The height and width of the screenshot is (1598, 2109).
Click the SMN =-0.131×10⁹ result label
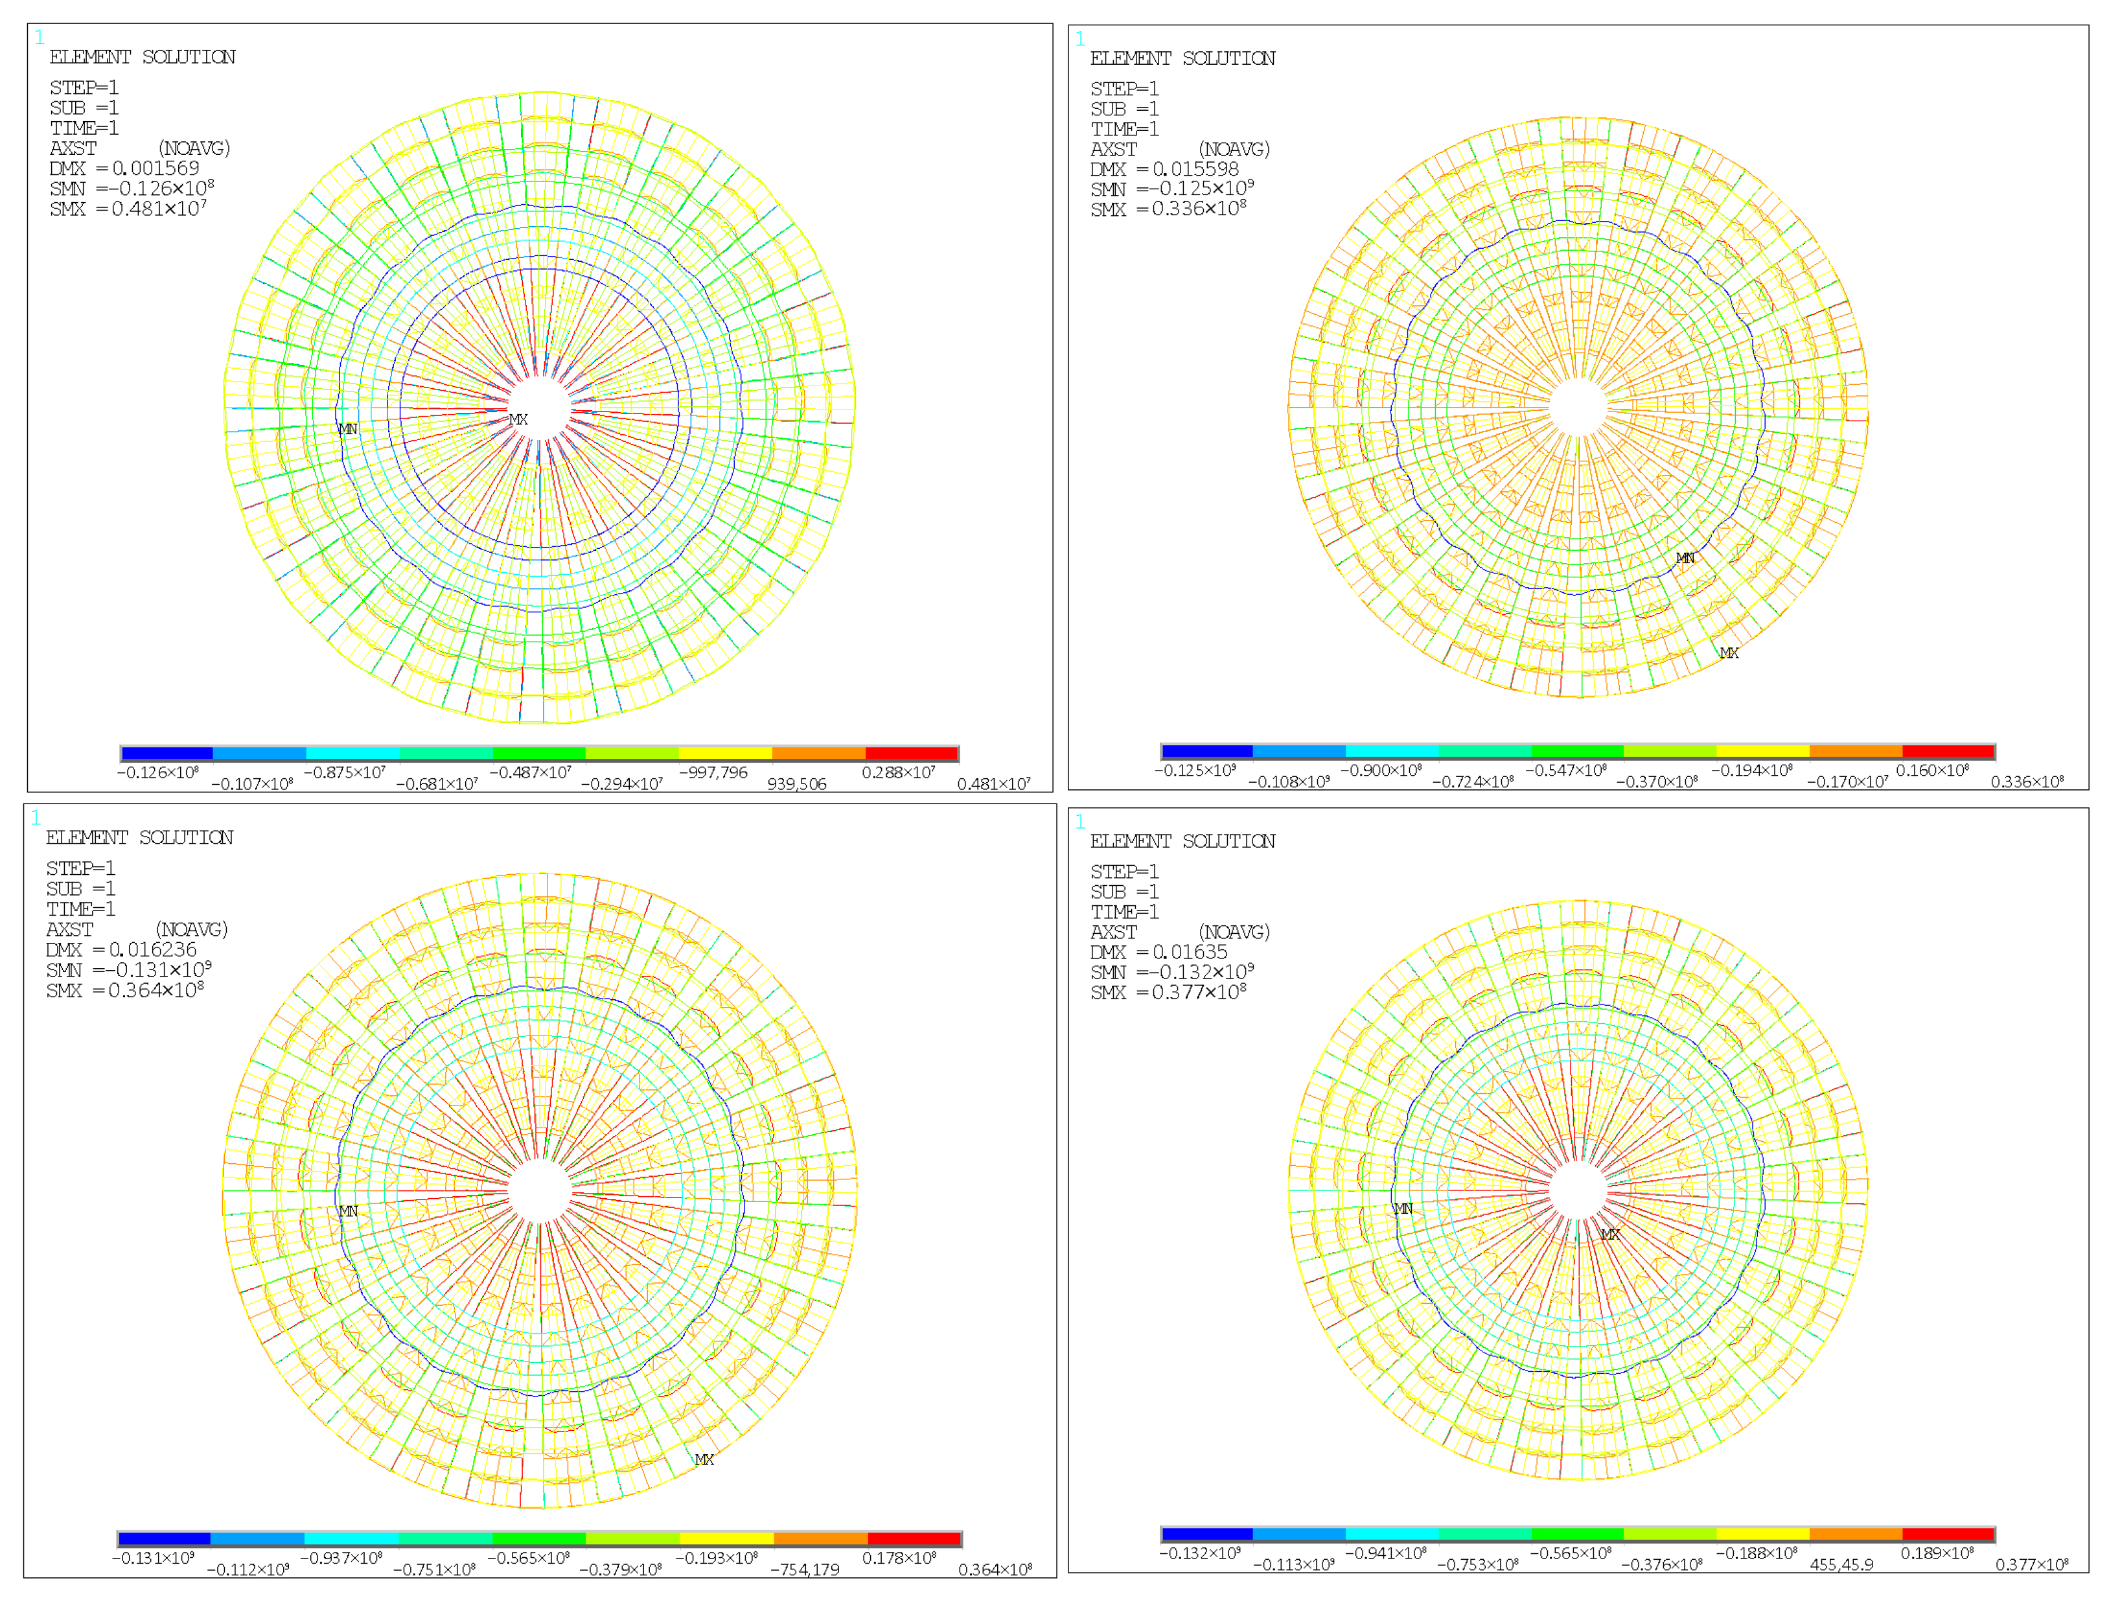pos(129,971)
